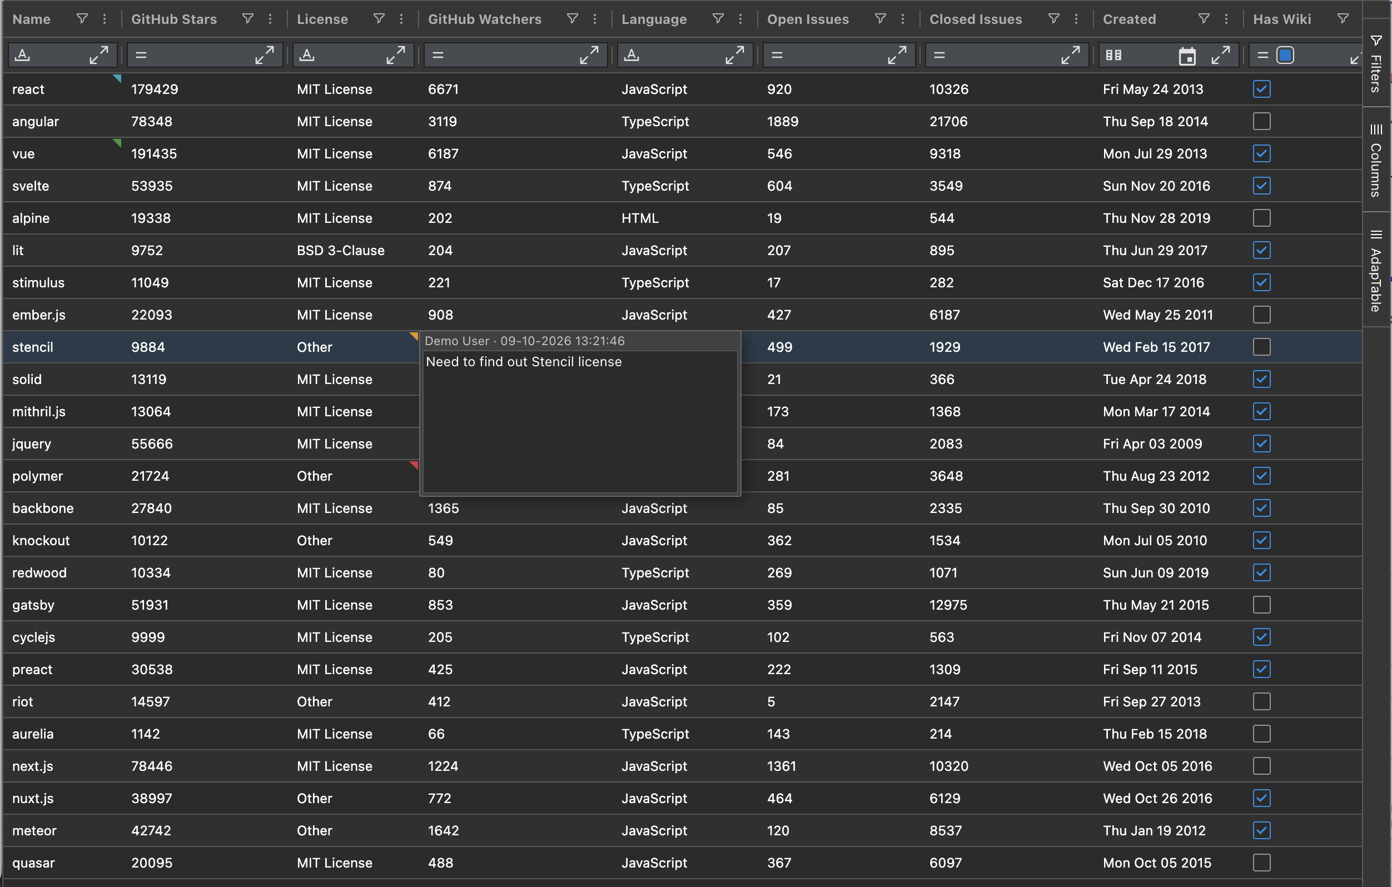1392x887 pixels.
Task: Uncheck Has Wiki for react
Action: (1262, 89)
